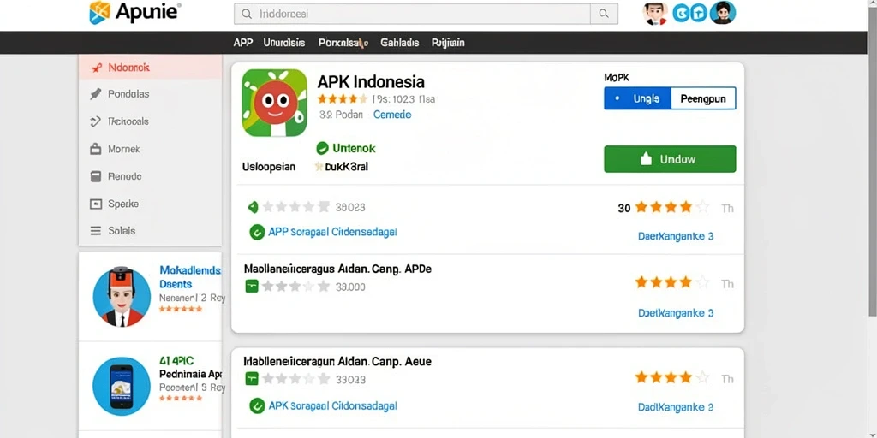The width and height of the screenshot is (877, 438).
Task: Click the orange stars next to 30
Action: click(671, 208)
